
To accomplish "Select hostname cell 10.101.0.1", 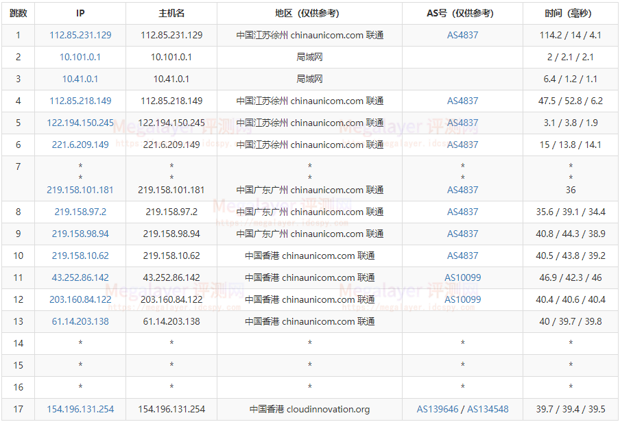I will [x=171, y=57].
